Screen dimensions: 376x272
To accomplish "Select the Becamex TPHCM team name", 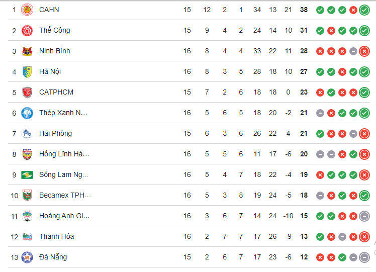I will 65,195.
